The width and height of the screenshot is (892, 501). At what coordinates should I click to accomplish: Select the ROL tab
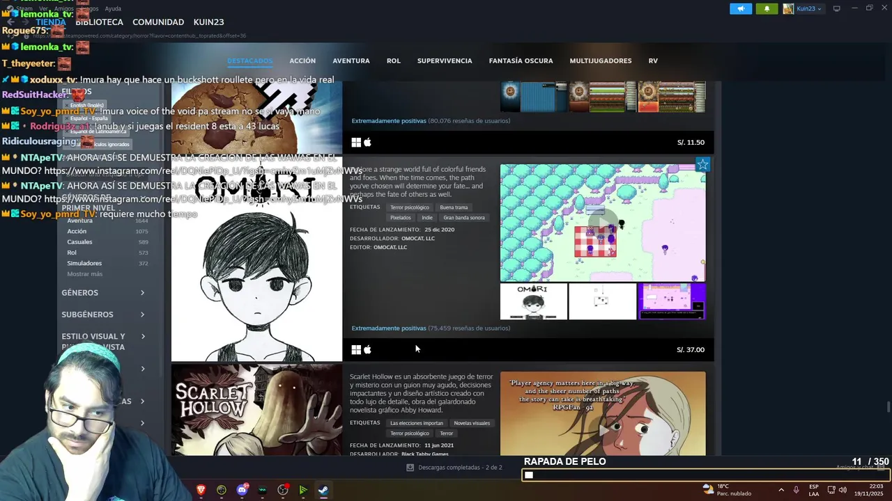coord(394,61)
